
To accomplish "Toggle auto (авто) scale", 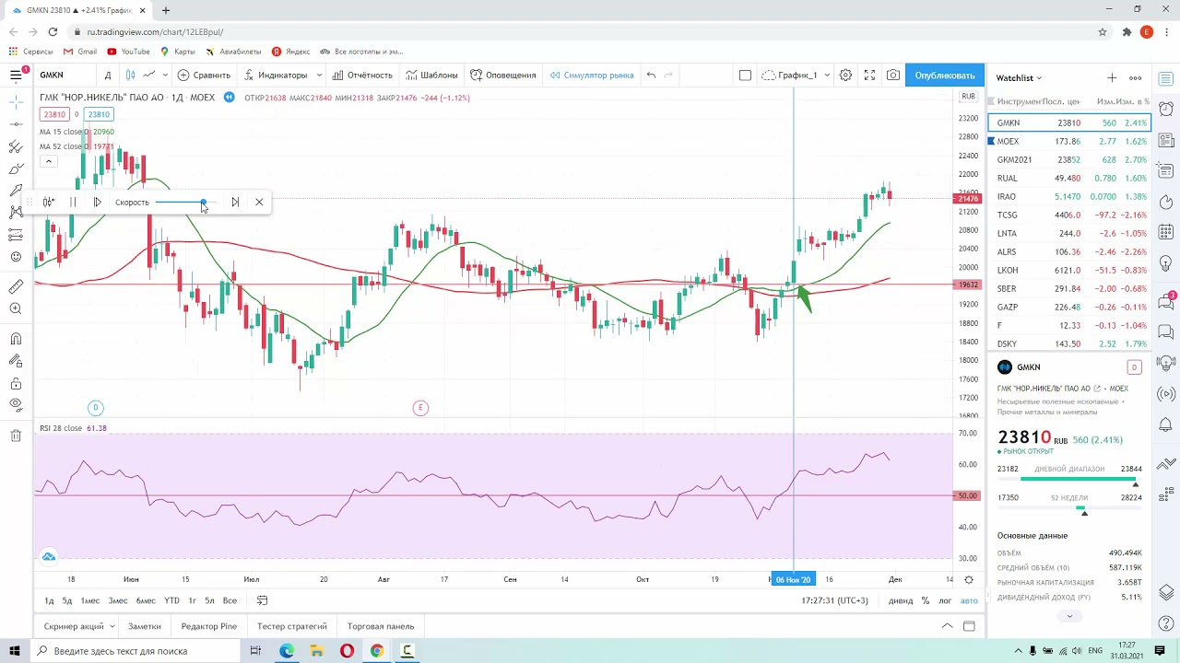I will [x=969, y=600].
